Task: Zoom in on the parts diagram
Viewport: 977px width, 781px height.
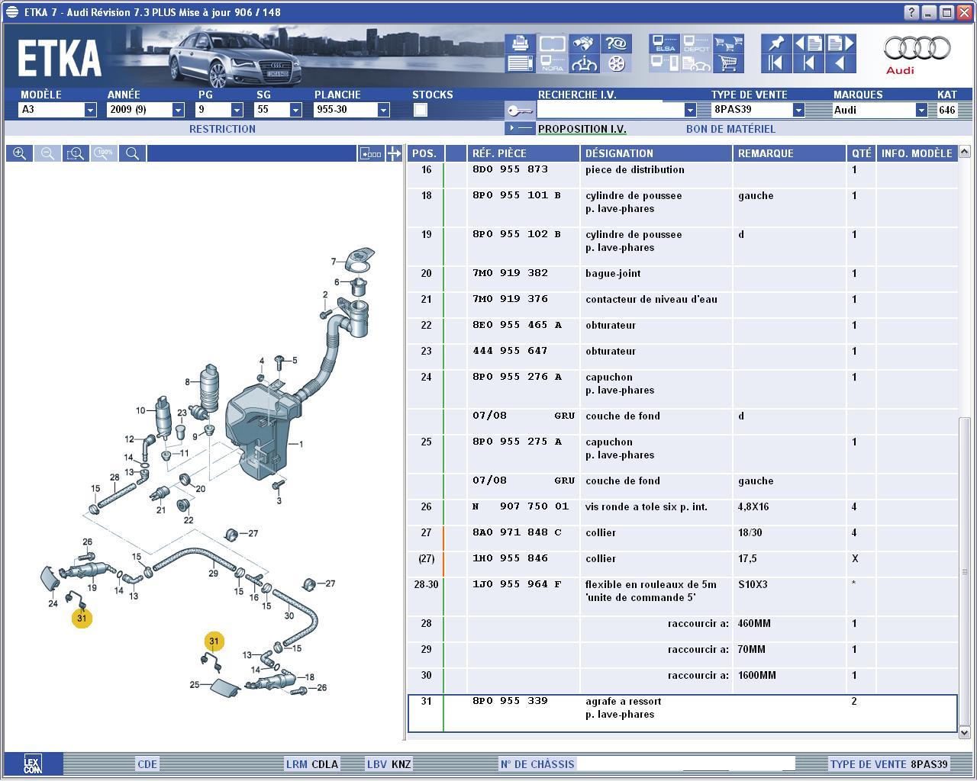Action: 20,153
